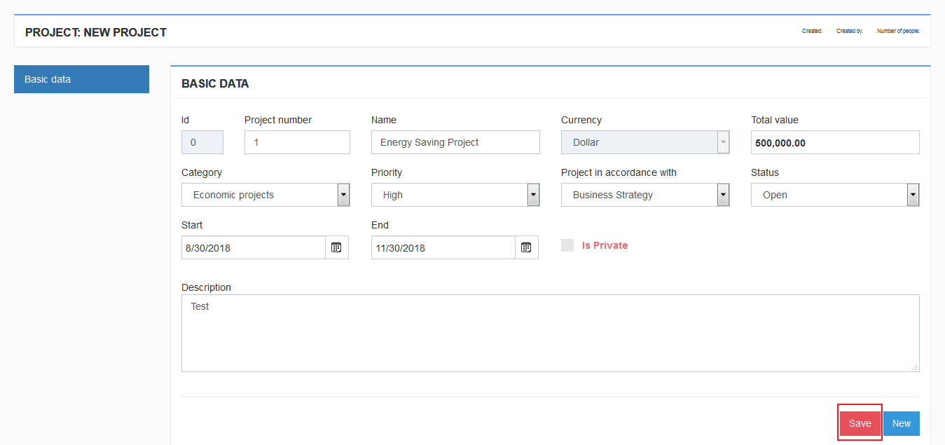Viewport: 945px width, 445px height.
Task: Expand the Category dropdown arrow
Action: pos(343,195)
